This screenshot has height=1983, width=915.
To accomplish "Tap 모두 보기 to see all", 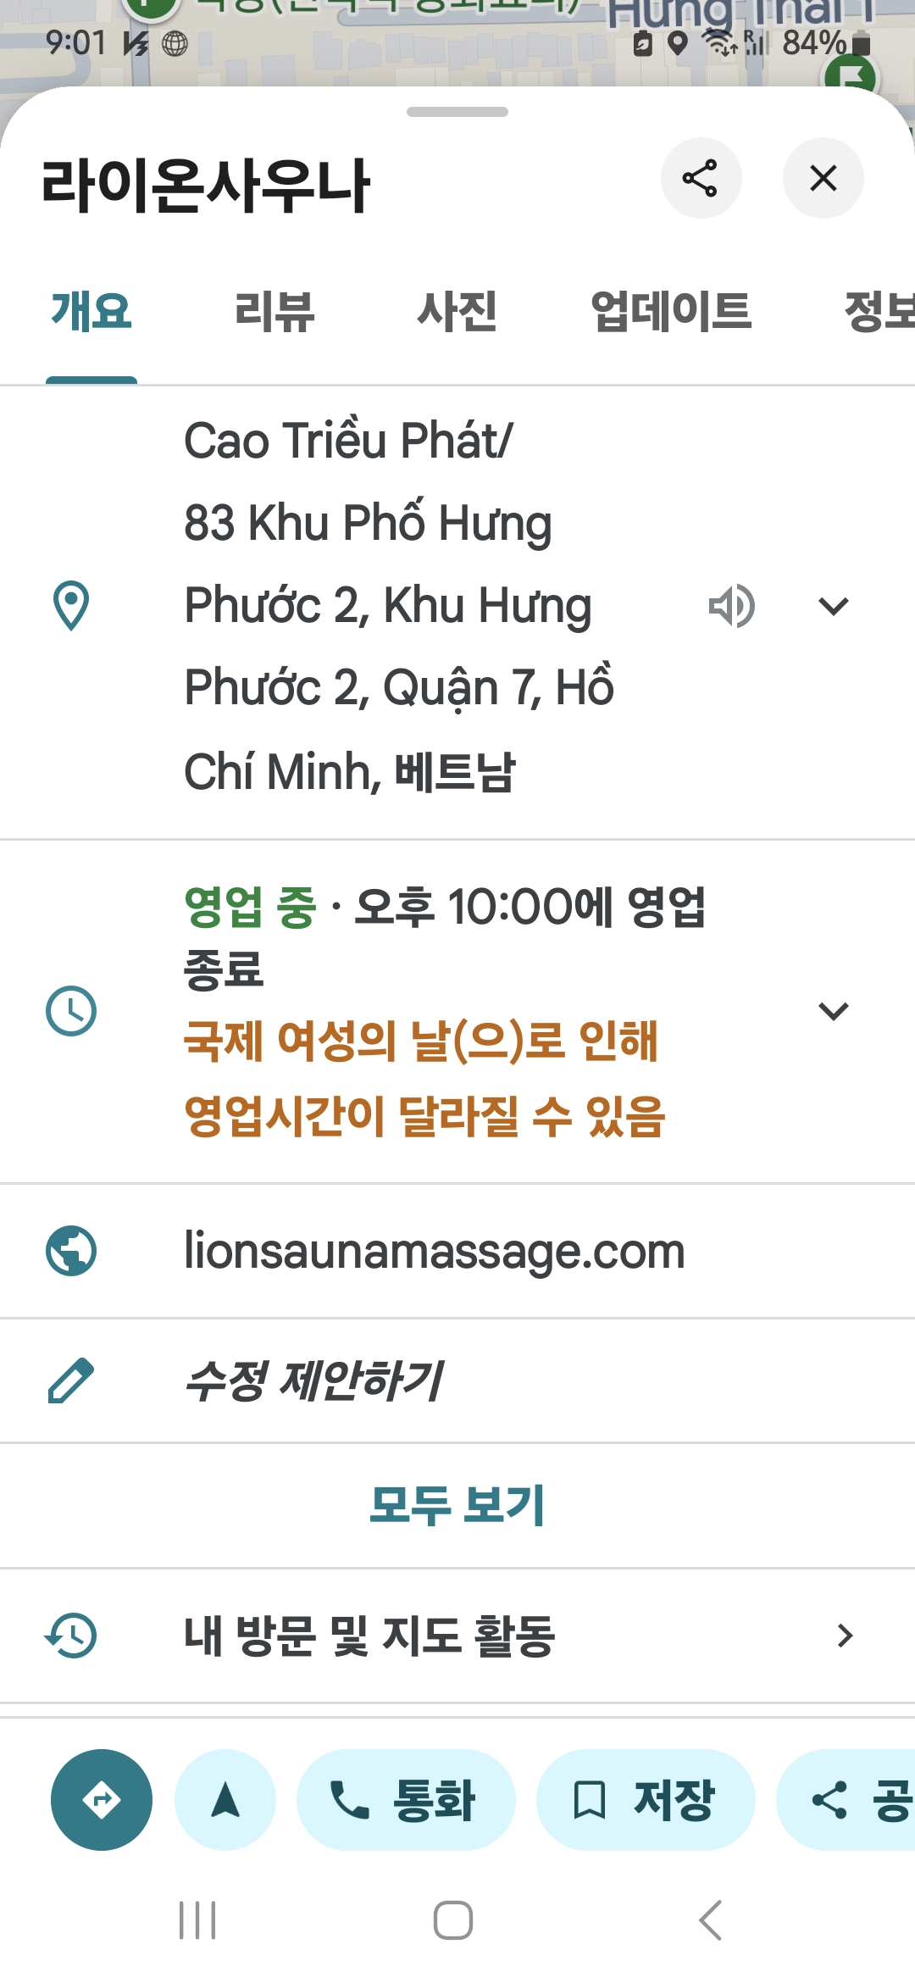I will [x=457, y=1505].
